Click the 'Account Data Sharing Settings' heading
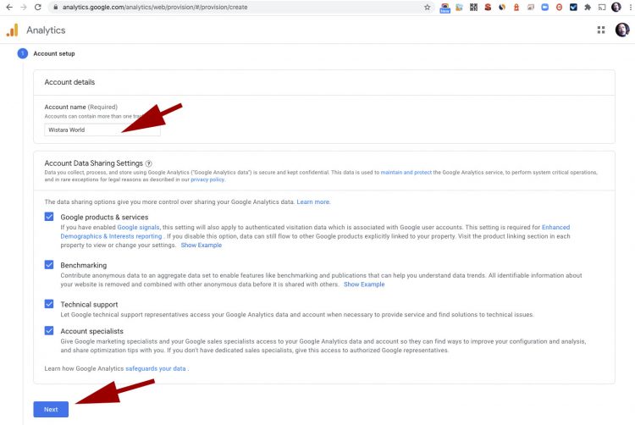 pos(93,163)
